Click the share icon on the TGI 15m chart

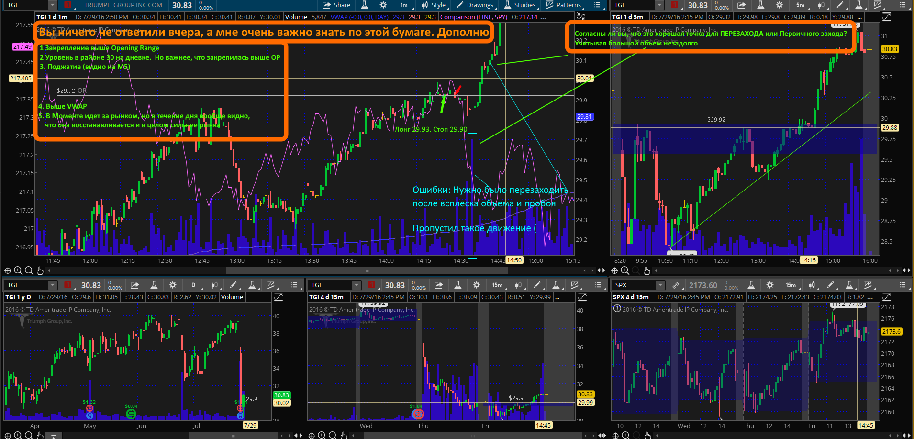(x=439, y=285)
